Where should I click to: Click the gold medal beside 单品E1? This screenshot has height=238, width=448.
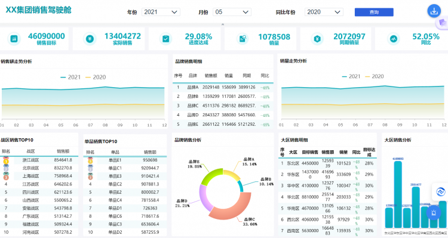tap(90, 160)
